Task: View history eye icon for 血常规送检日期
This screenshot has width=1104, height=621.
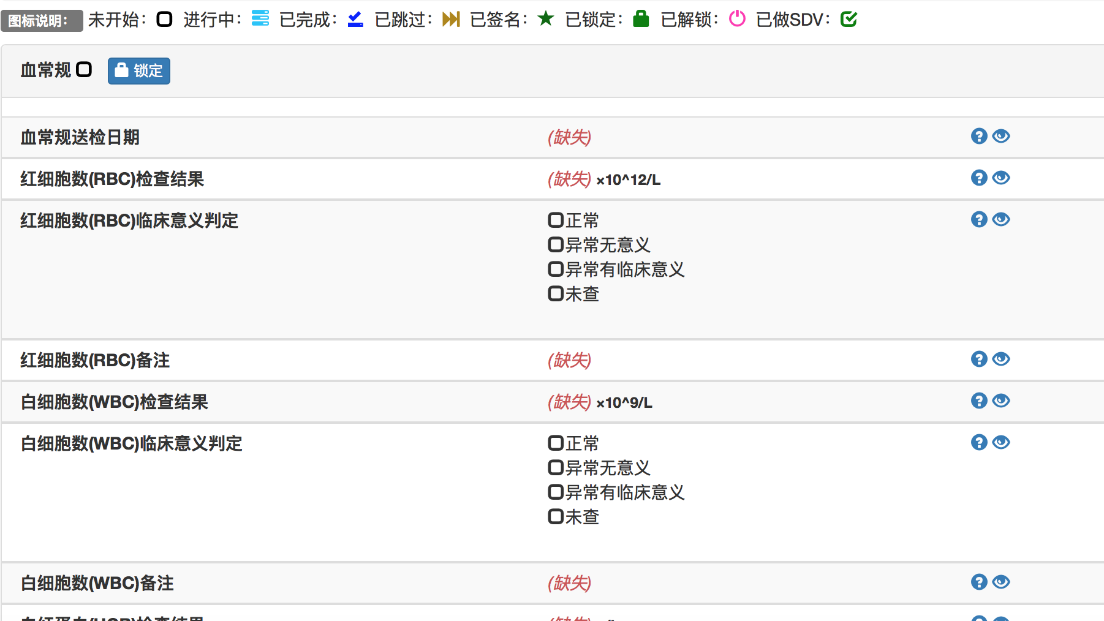Action: tap(1001, 136)
